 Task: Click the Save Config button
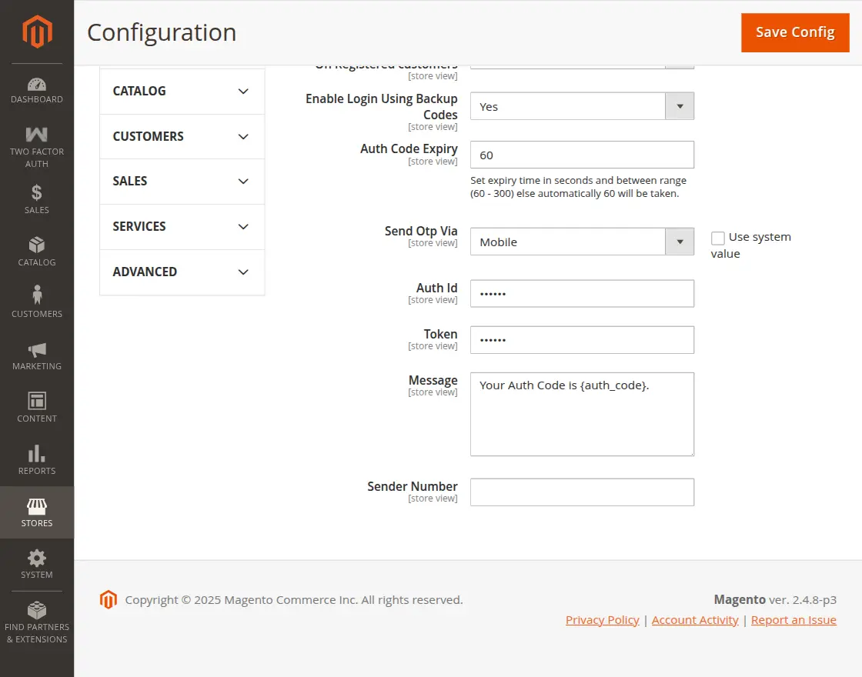(795, 32)
